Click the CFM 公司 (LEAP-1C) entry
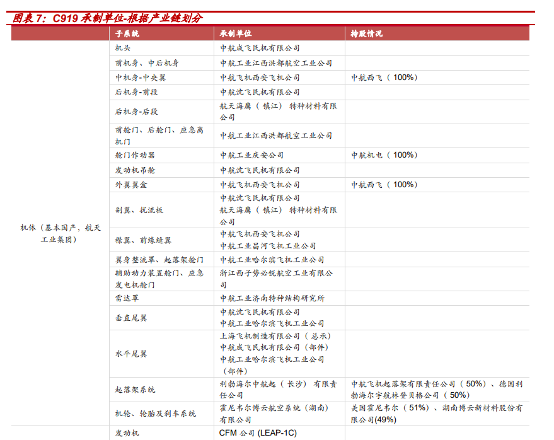The height and width of the screenshot is (440, 554). 256,432
